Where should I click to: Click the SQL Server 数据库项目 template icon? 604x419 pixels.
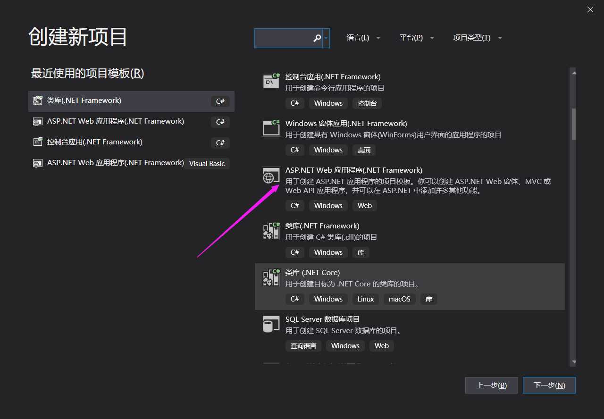click(271, 324)
